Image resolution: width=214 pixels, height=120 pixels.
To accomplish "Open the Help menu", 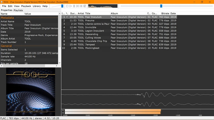I will (x=45, y=6).
